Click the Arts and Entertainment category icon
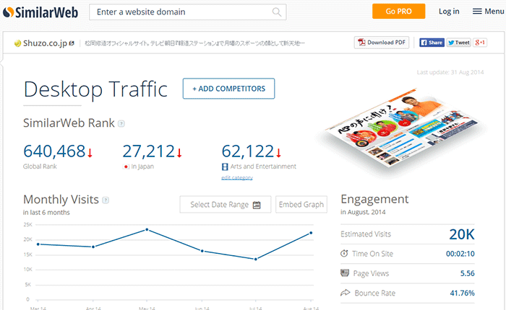This screenshot has height=310, width=506. [x=225, y=167]
